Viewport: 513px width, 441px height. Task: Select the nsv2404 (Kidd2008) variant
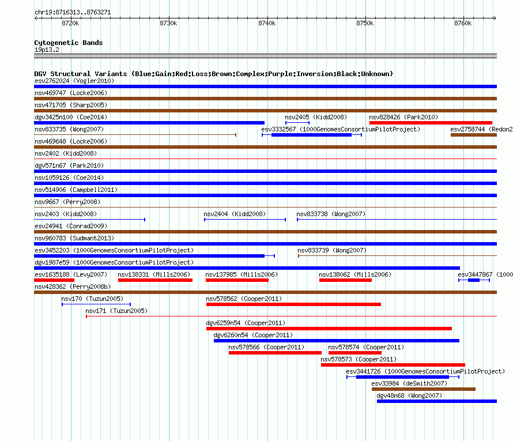[x=245, y=220]
